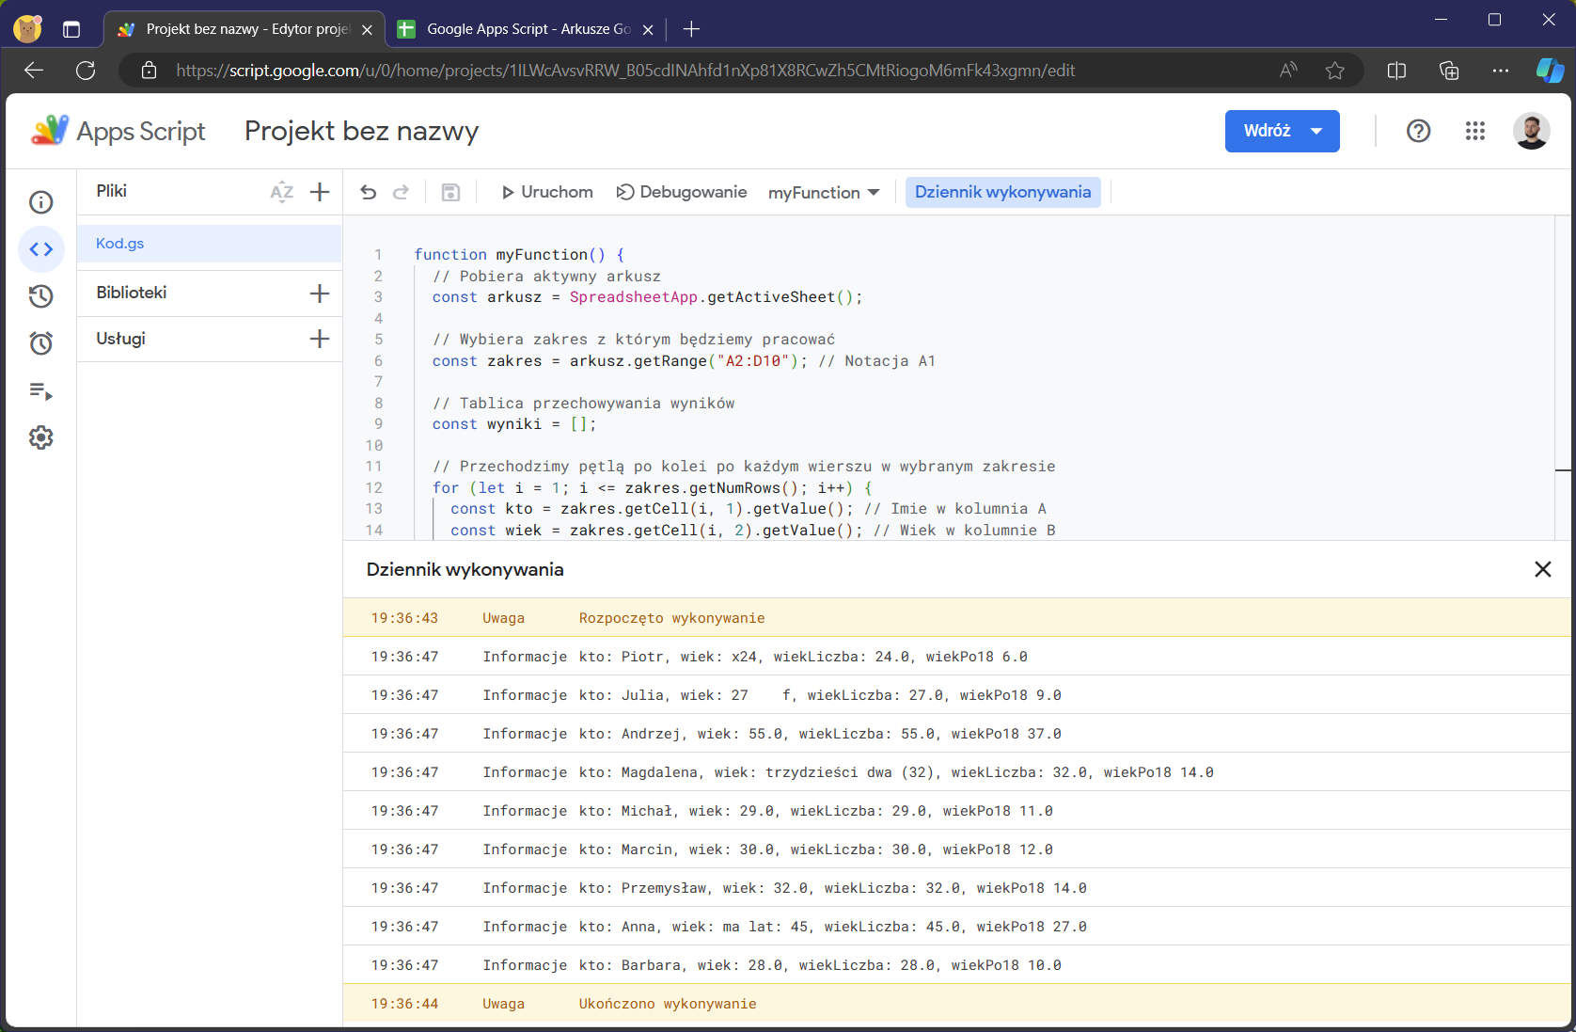The width and height of the screenshot is (1576, 1032).
Task: Select Kod.gs in the files list
Action: [119, 243]
